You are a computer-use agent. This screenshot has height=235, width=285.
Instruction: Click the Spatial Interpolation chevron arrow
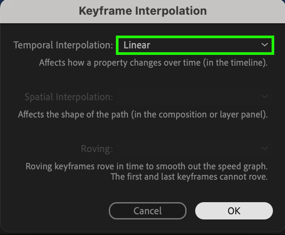click(x=264, y=97)
